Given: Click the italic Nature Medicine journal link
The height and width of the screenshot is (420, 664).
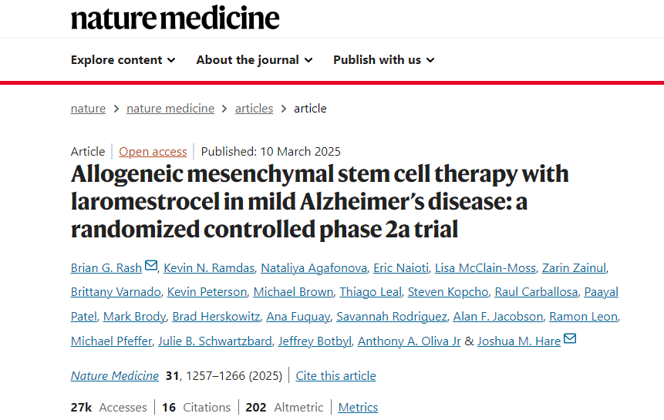Looking at the screenshot, I should point(114,376).
